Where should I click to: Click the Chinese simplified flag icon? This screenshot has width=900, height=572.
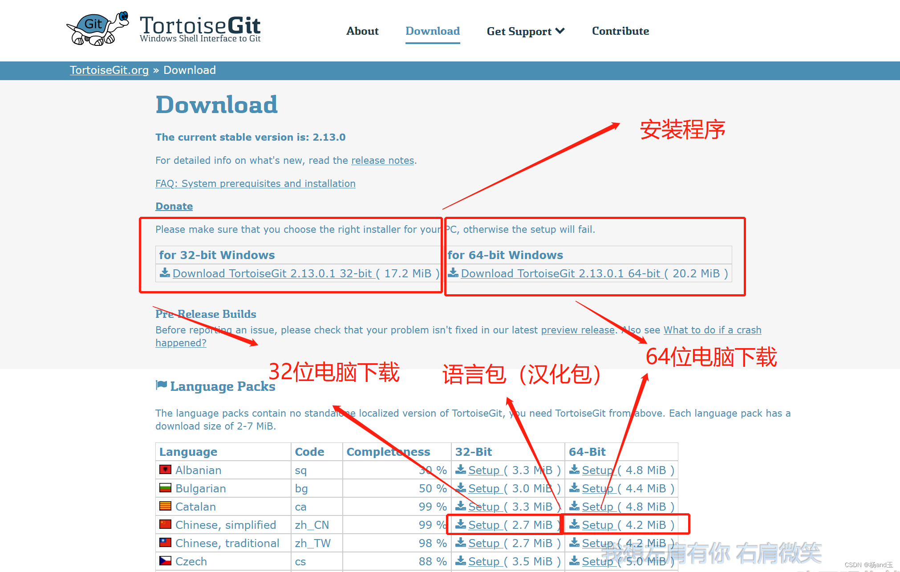coord(165,524)
